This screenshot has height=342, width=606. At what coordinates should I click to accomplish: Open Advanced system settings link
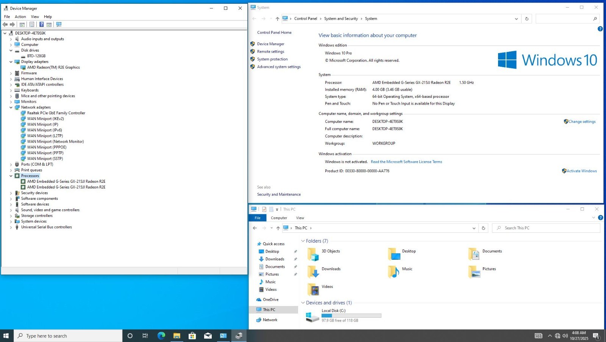279,67
